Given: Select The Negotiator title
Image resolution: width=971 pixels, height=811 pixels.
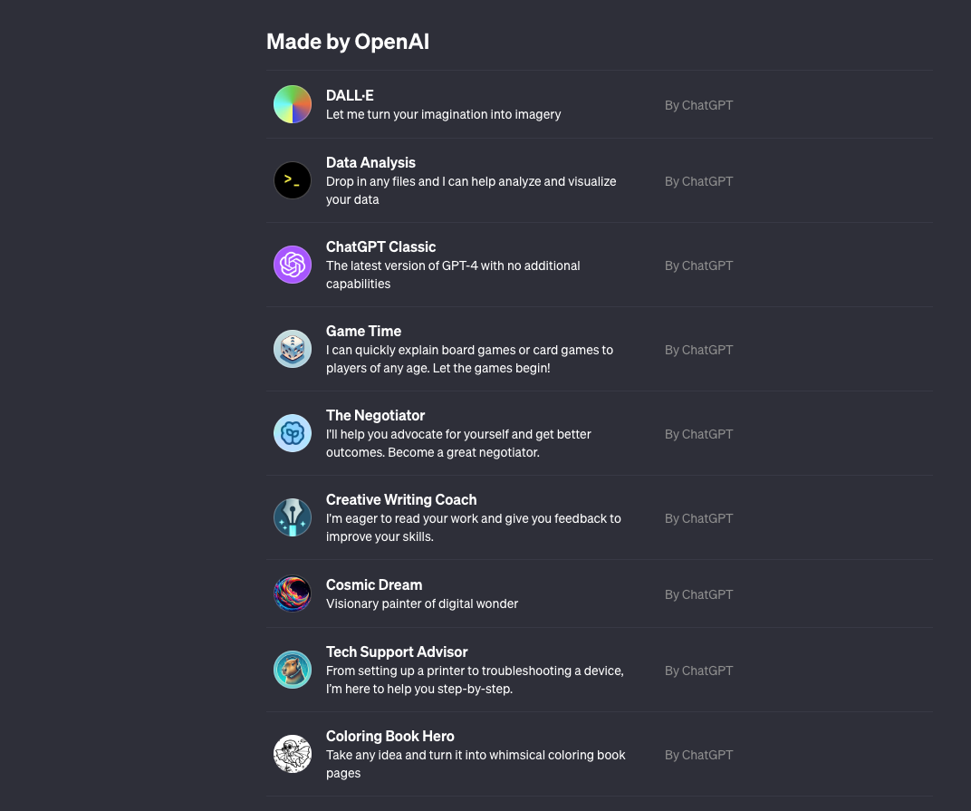Looking at the screenshot, I should 375,415.
